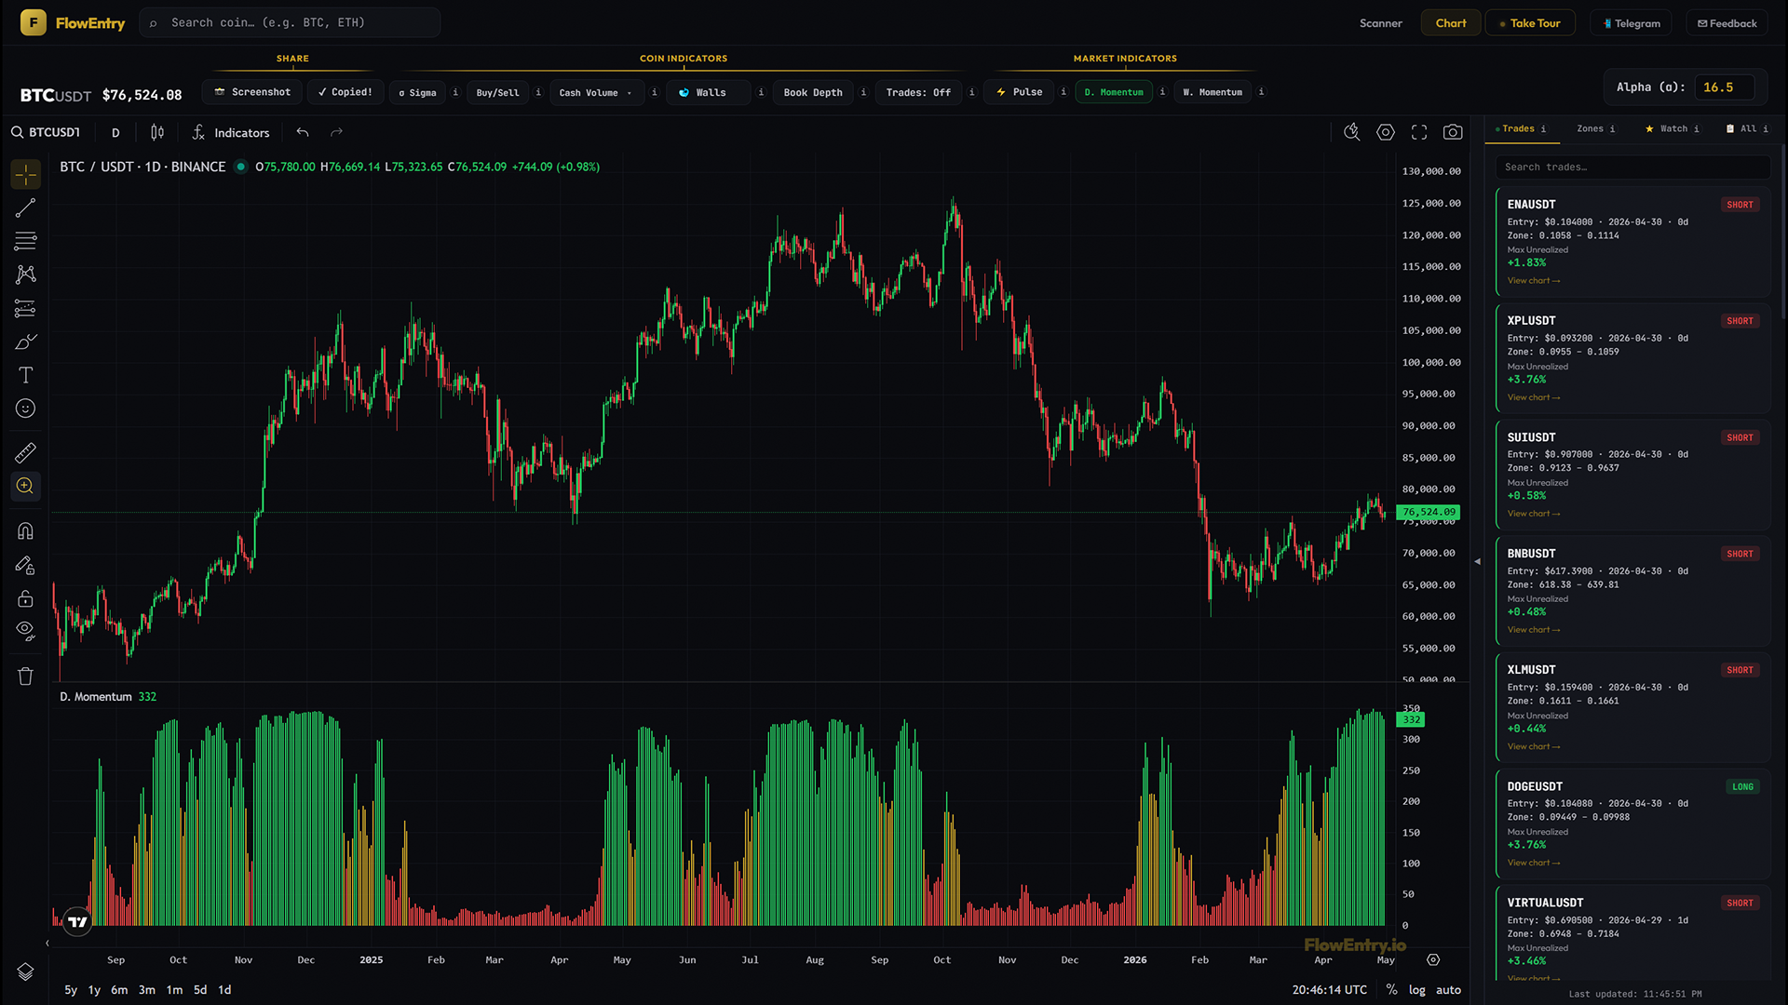
Task: Toggle the Book Depth indicator
Action: click(813, 92)
